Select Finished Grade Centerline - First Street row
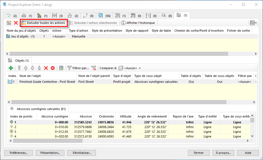 [x=131, y=82]
